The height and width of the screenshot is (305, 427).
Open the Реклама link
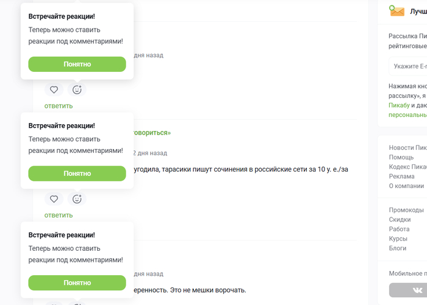[401, 177]
